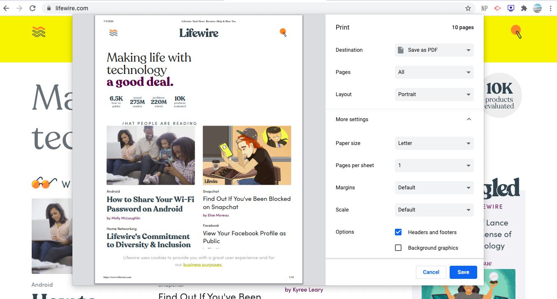
Task: Click the 'Scale' label text
Action: (342, 210)
